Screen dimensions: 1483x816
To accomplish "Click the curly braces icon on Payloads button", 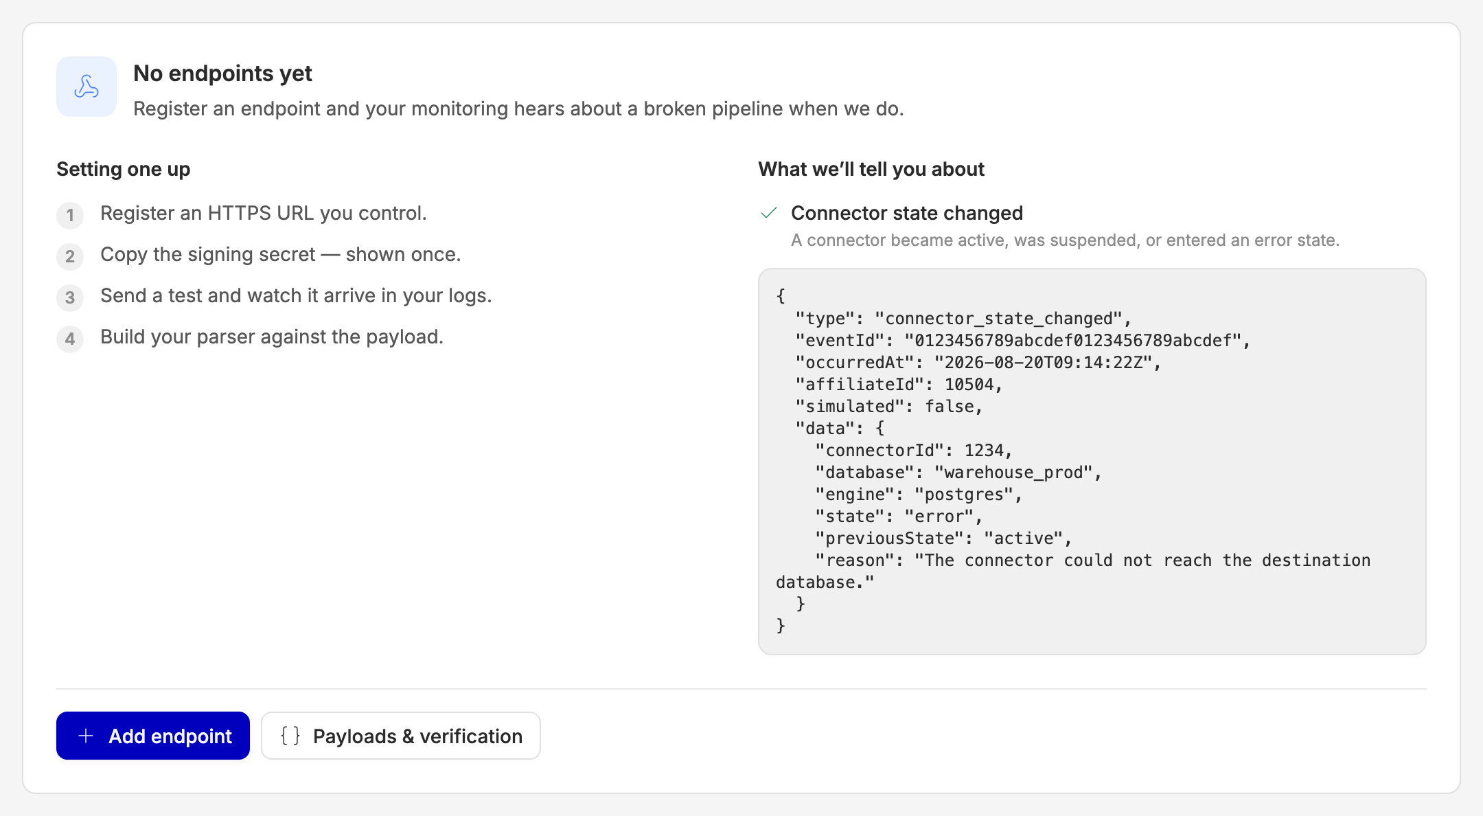I will pos(290,736).
